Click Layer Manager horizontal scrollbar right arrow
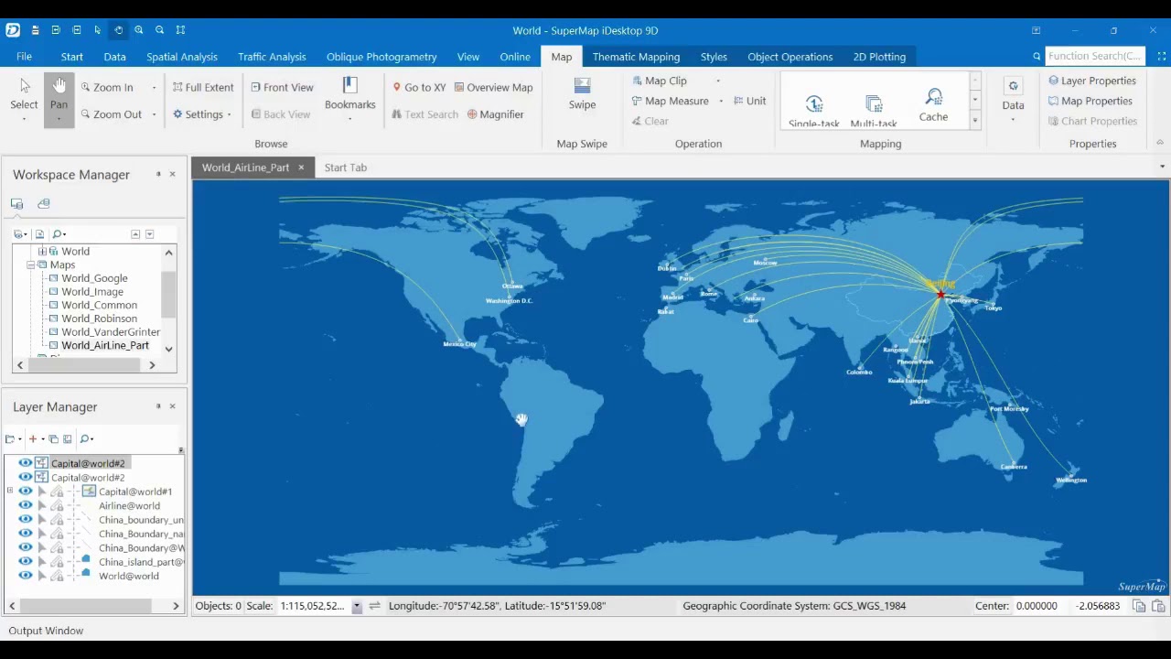Screen dimensions: 1171x659 click(x=176, y=606)
